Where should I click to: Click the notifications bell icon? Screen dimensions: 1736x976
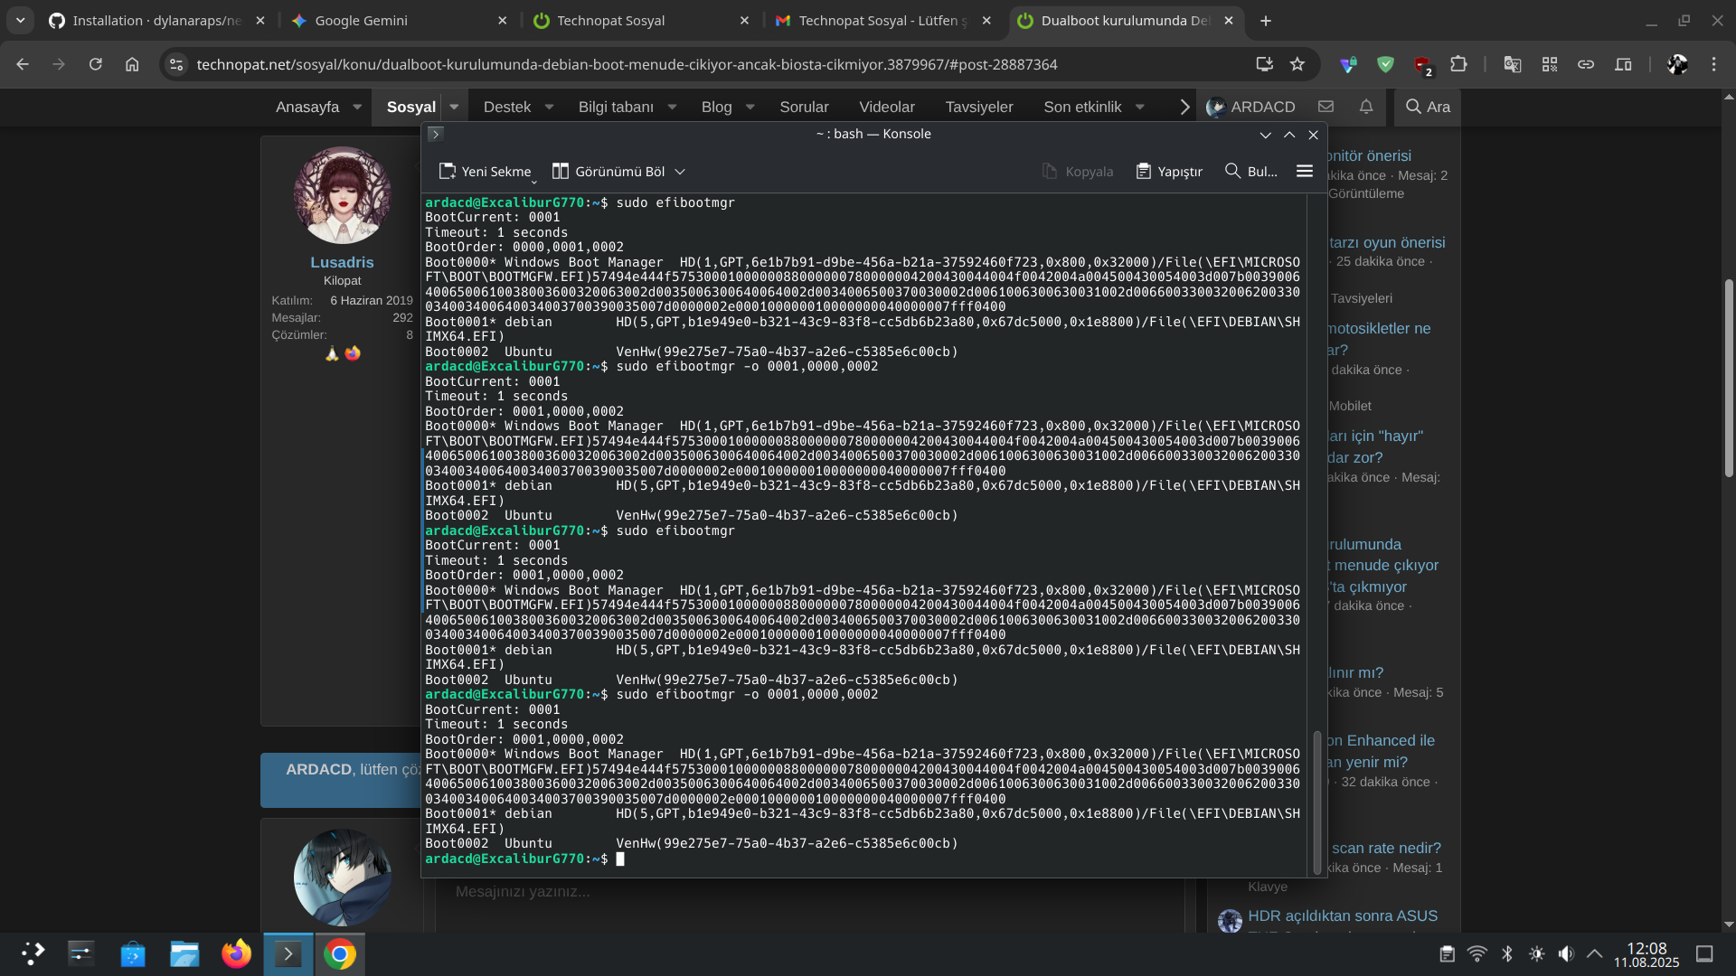1365,107
